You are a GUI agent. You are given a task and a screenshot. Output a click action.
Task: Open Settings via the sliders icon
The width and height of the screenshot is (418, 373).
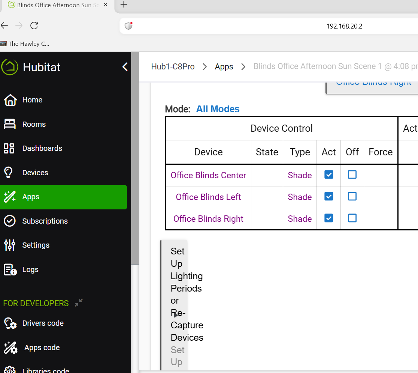(x=9, y=245)
